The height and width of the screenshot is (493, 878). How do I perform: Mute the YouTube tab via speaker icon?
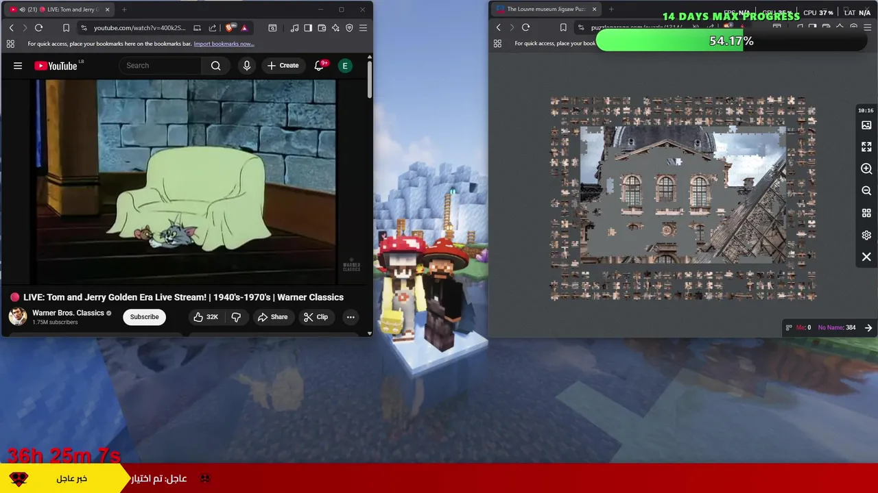[22, 10]
